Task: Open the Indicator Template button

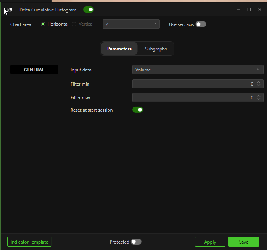Action: coord(29,242)
